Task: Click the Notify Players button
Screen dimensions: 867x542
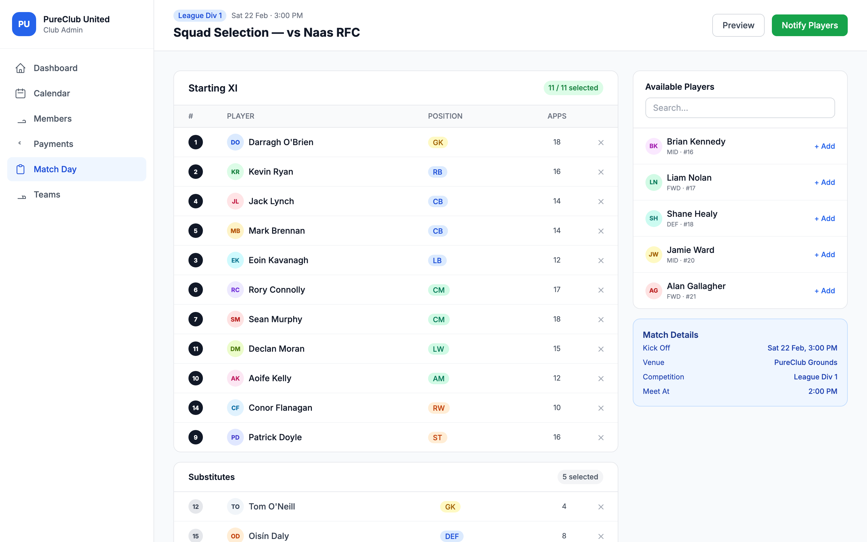Action: pos(809,26)
